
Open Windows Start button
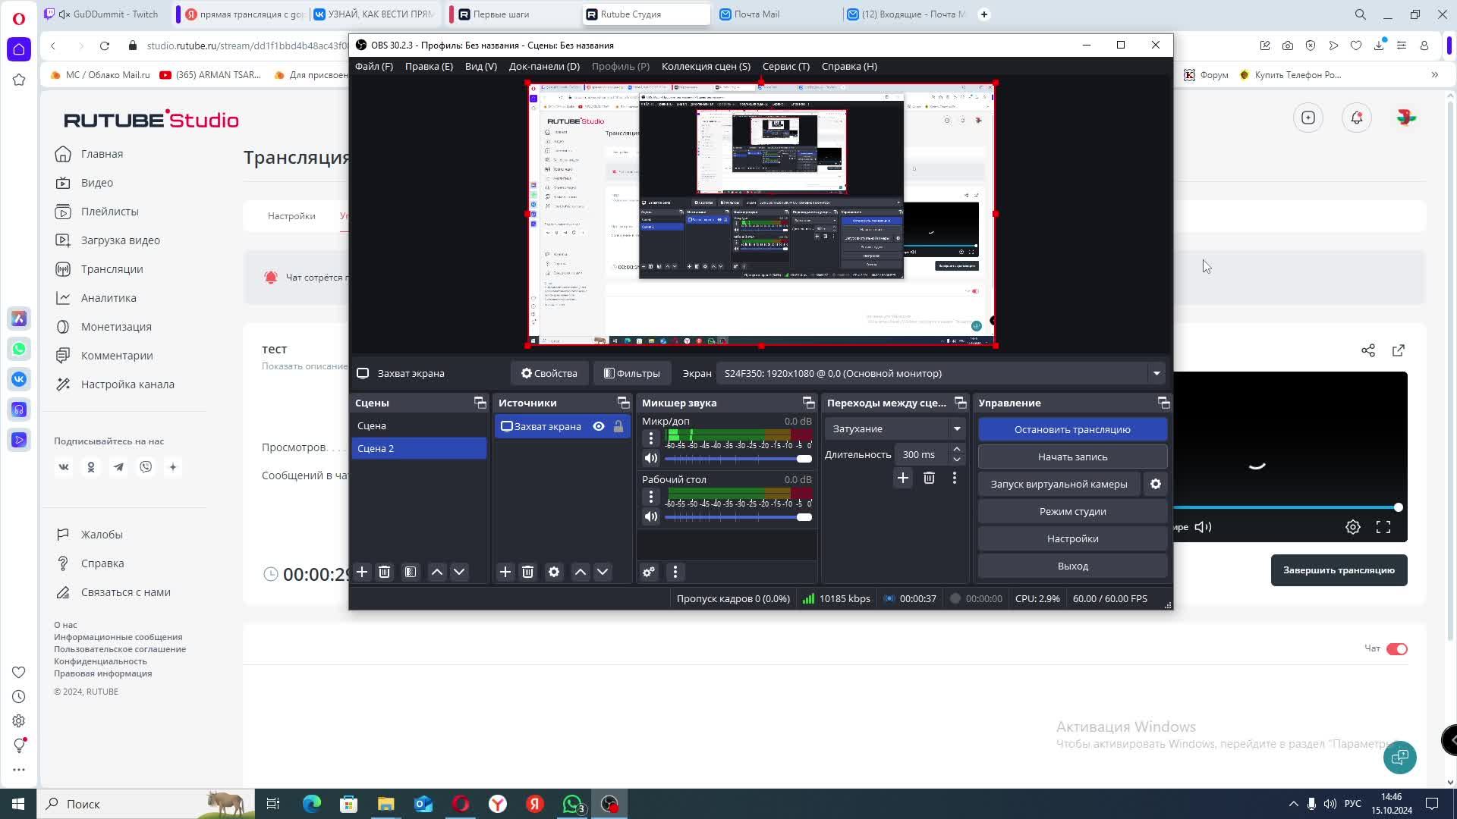pyautogui.click(x=18, y=804)
